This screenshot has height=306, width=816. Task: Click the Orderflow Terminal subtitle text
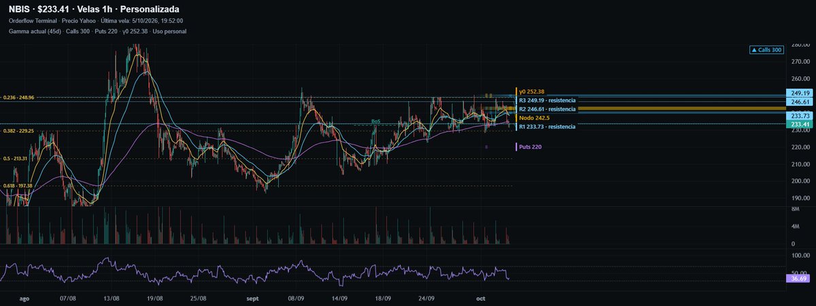tap(33, 21)
